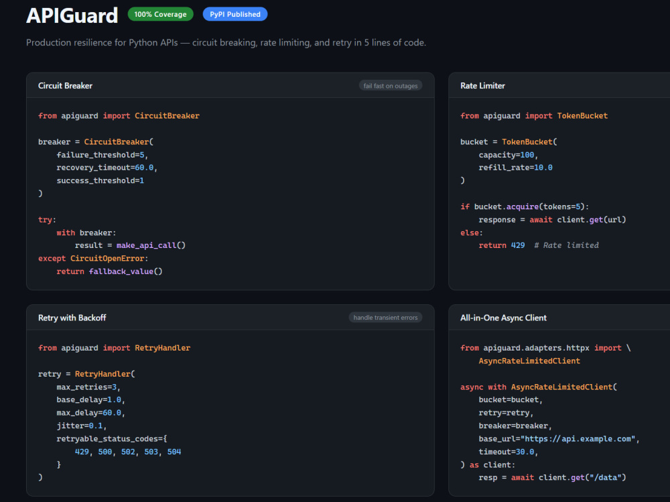Click the timeout=30.0 line
Screen dimensions: 670x502
point(508,452)
